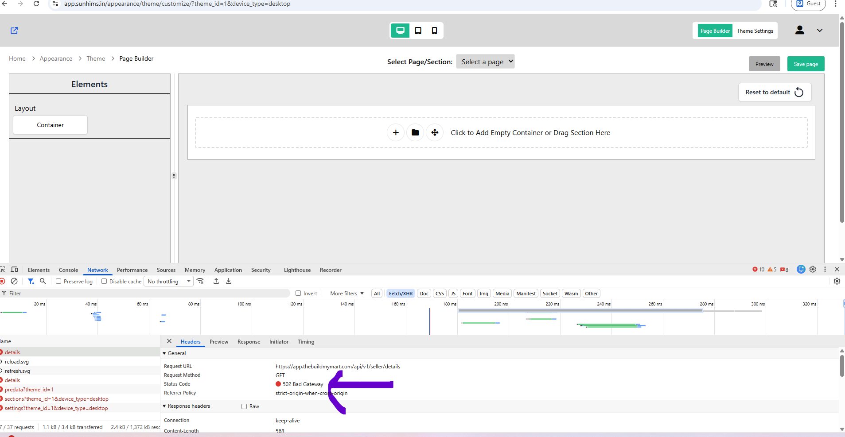
Task: Click the plus icon to add container
Action: pyautogui.click(x=396, y=132)
